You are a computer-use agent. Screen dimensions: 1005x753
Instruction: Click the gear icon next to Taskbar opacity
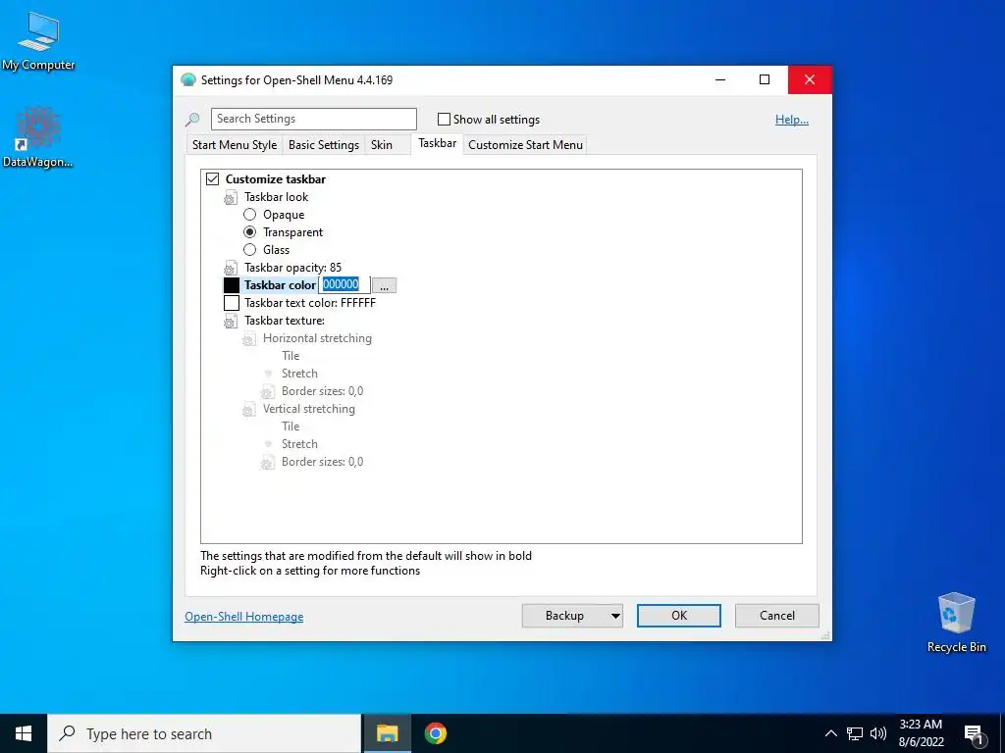click(x=230, y=268)
